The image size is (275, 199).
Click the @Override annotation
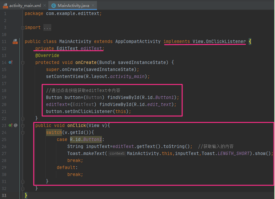tap(47, 56)
